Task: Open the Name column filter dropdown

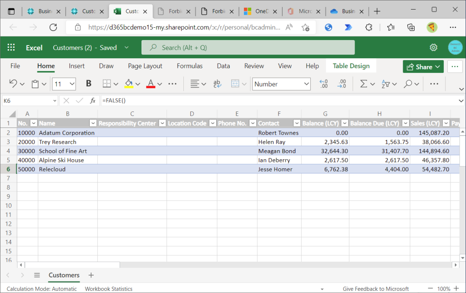Action: pyautogui.click(x=93, y=123)
